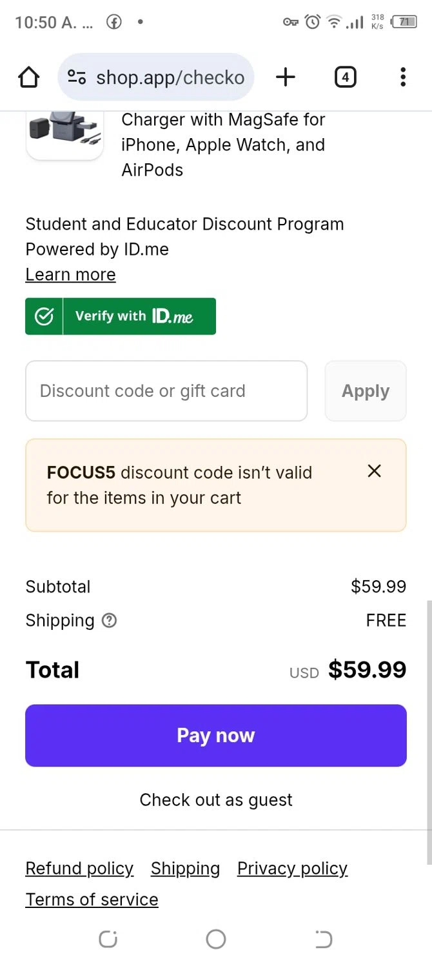The width and height of the screenshot is (432, 968).
Task: Dismiss the FOCUS5 invalid code notice
Action: pyautogui.click(x=374, y=471)
